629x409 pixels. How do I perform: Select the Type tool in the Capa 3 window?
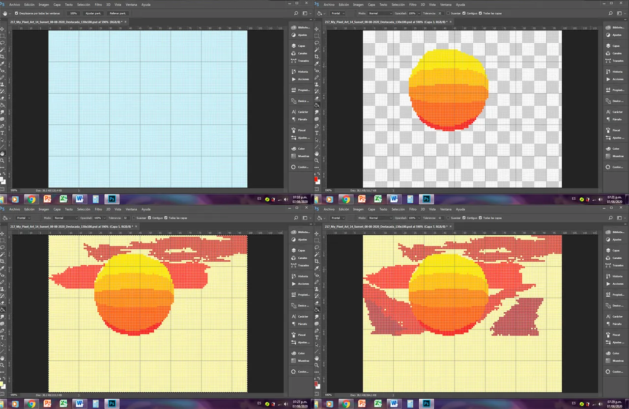tap(317, 133)
